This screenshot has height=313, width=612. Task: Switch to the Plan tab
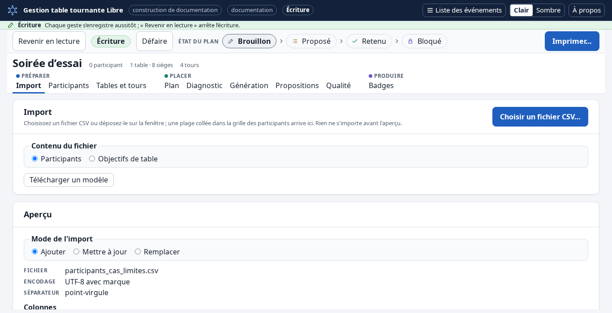(172, 85)
